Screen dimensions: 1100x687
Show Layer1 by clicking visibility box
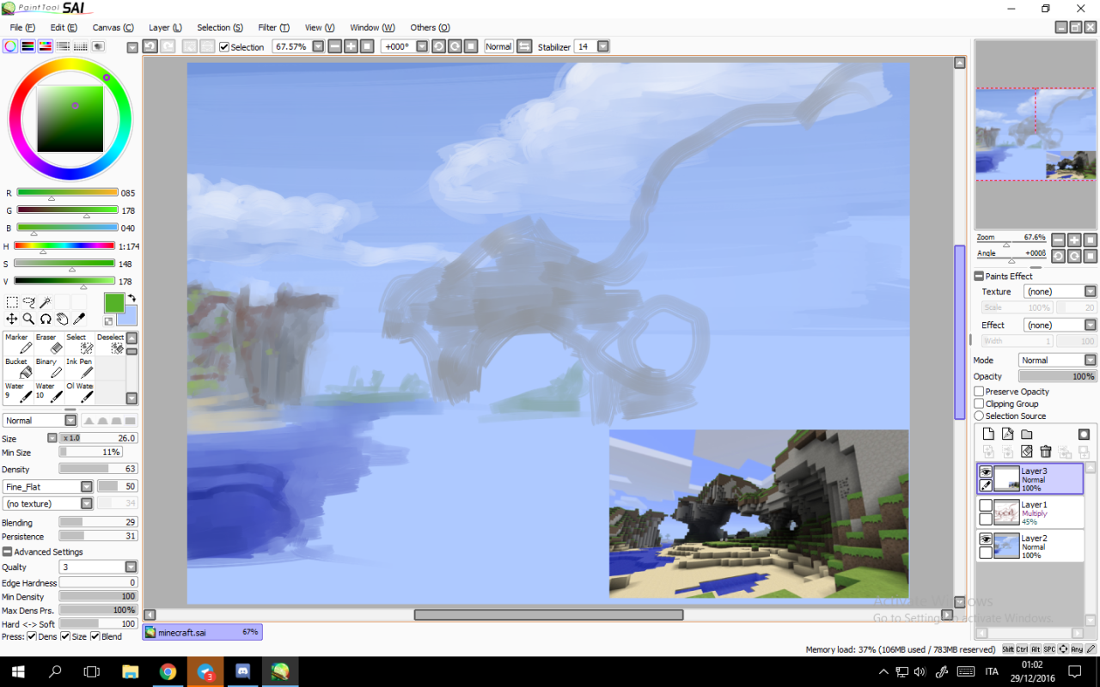click(x=986, y=506)
